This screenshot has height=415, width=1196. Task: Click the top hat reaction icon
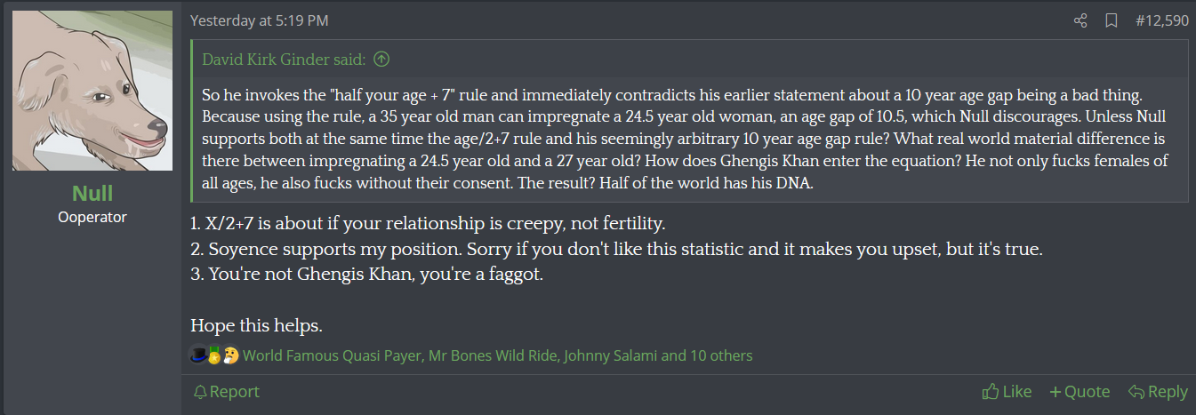tap(198, 355)
